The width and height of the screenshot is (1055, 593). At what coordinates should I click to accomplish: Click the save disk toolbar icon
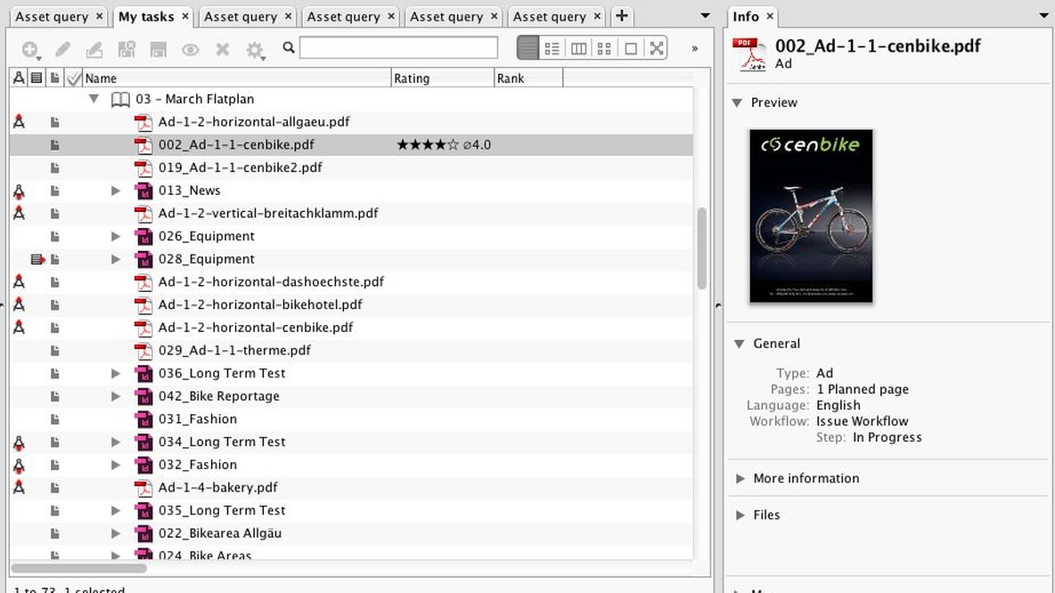(x=158, y=49)
